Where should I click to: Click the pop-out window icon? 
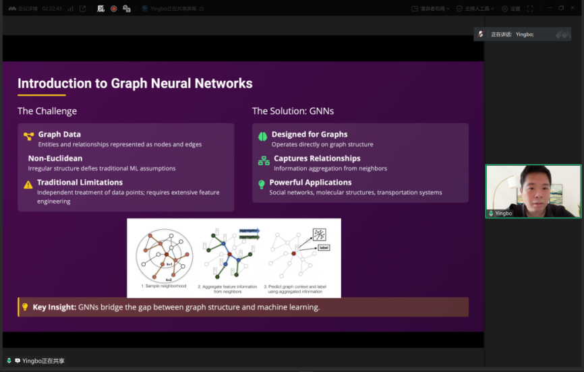tap(82, 9)
